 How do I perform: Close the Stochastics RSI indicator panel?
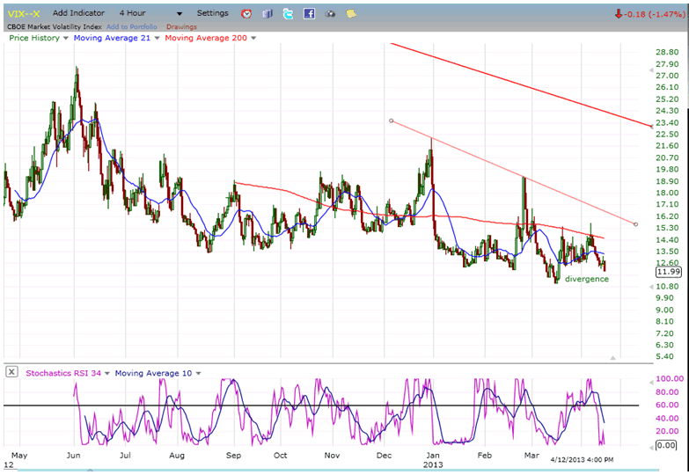click(12, 372)
